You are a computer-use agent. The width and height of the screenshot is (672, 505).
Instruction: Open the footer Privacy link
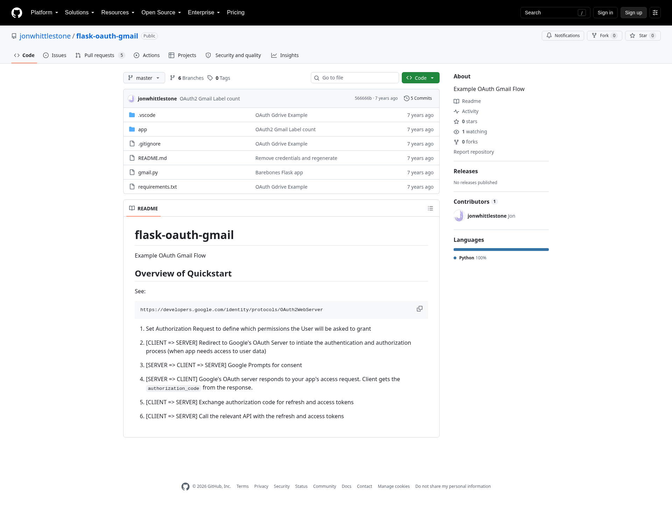coord(261,486)
